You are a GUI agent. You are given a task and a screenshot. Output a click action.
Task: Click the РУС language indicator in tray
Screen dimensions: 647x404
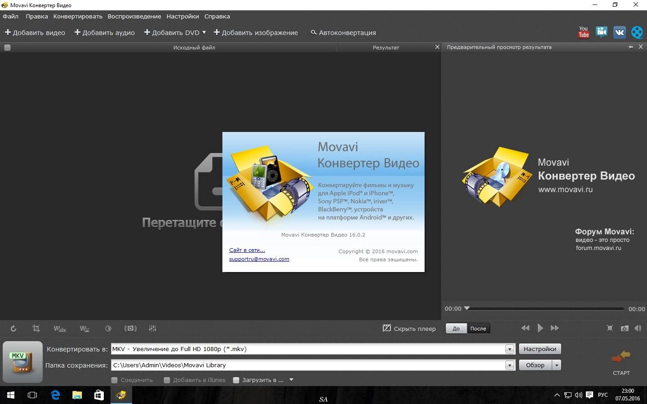pos(603,395)
